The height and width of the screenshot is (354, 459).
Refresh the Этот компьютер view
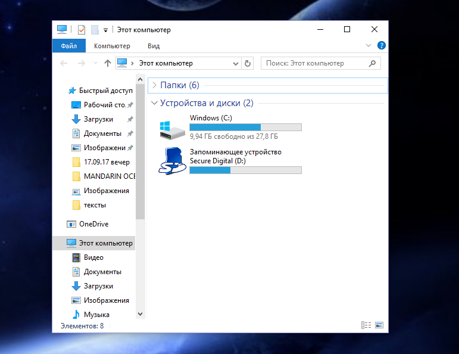[247, 63]
